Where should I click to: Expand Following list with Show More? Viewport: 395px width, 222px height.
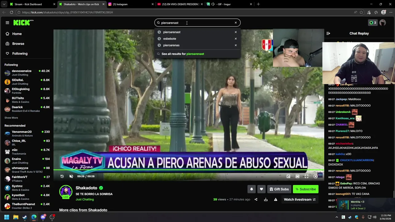(x=11, y=118)
